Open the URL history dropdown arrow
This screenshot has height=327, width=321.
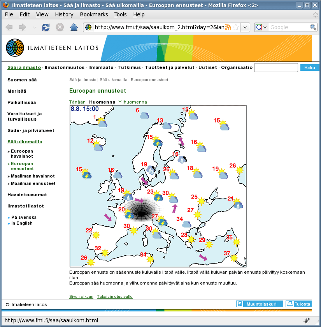tap(245, 27)
